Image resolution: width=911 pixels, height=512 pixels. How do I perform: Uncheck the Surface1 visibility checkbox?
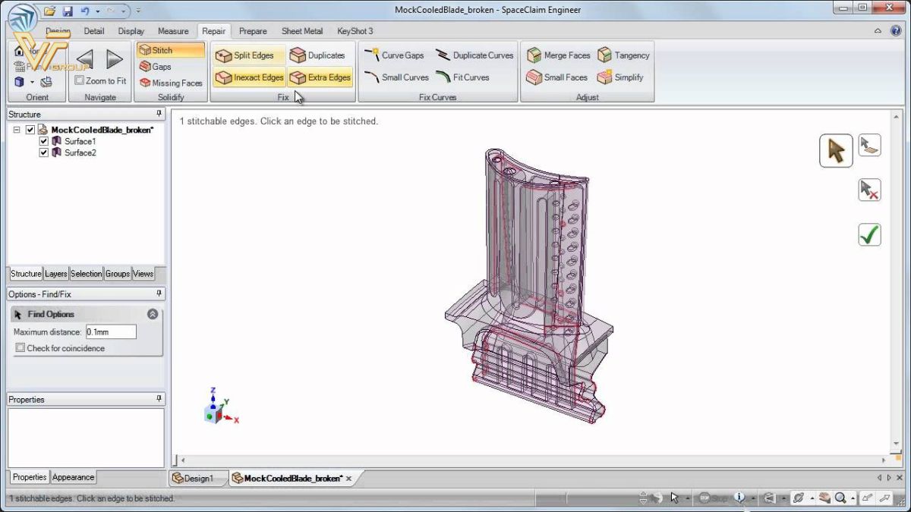43,141
